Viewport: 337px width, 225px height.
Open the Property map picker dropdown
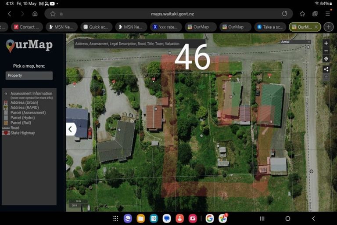pyautogui.click(x=29, y=76)
